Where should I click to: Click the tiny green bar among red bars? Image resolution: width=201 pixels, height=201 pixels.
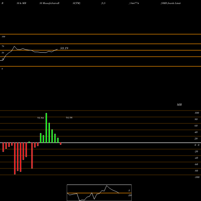pyautogui.click(x=29, y=142)
